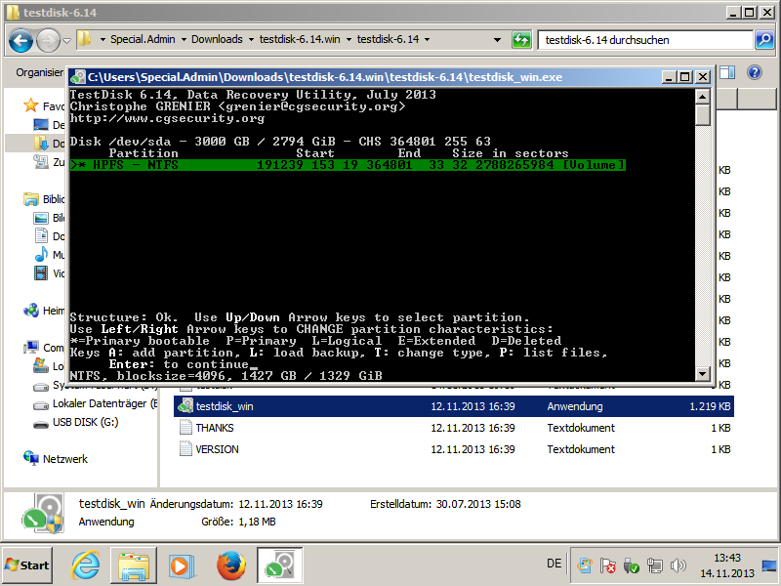781x586 pixels.
Task: Click the TestDisk console title bar icon
Action: click(x=78, y=77)
